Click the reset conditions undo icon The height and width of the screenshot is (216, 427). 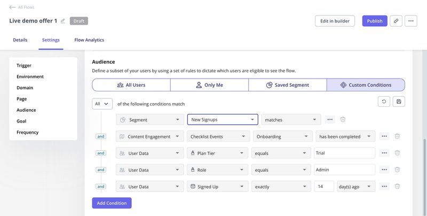tap(383, 102)
